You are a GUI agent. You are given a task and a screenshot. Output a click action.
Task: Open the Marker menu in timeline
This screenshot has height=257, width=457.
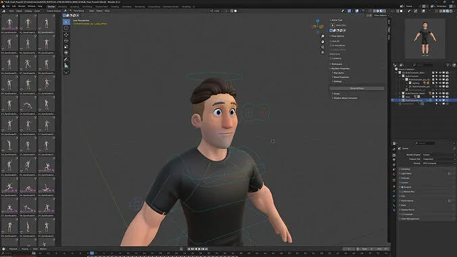click(43, 249)
